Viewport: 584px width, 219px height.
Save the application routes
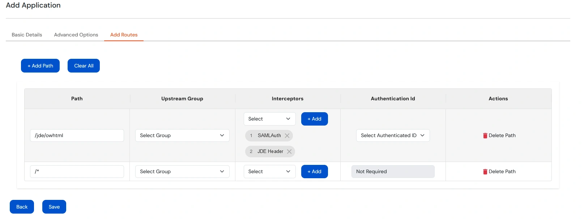tap(54, 207)
